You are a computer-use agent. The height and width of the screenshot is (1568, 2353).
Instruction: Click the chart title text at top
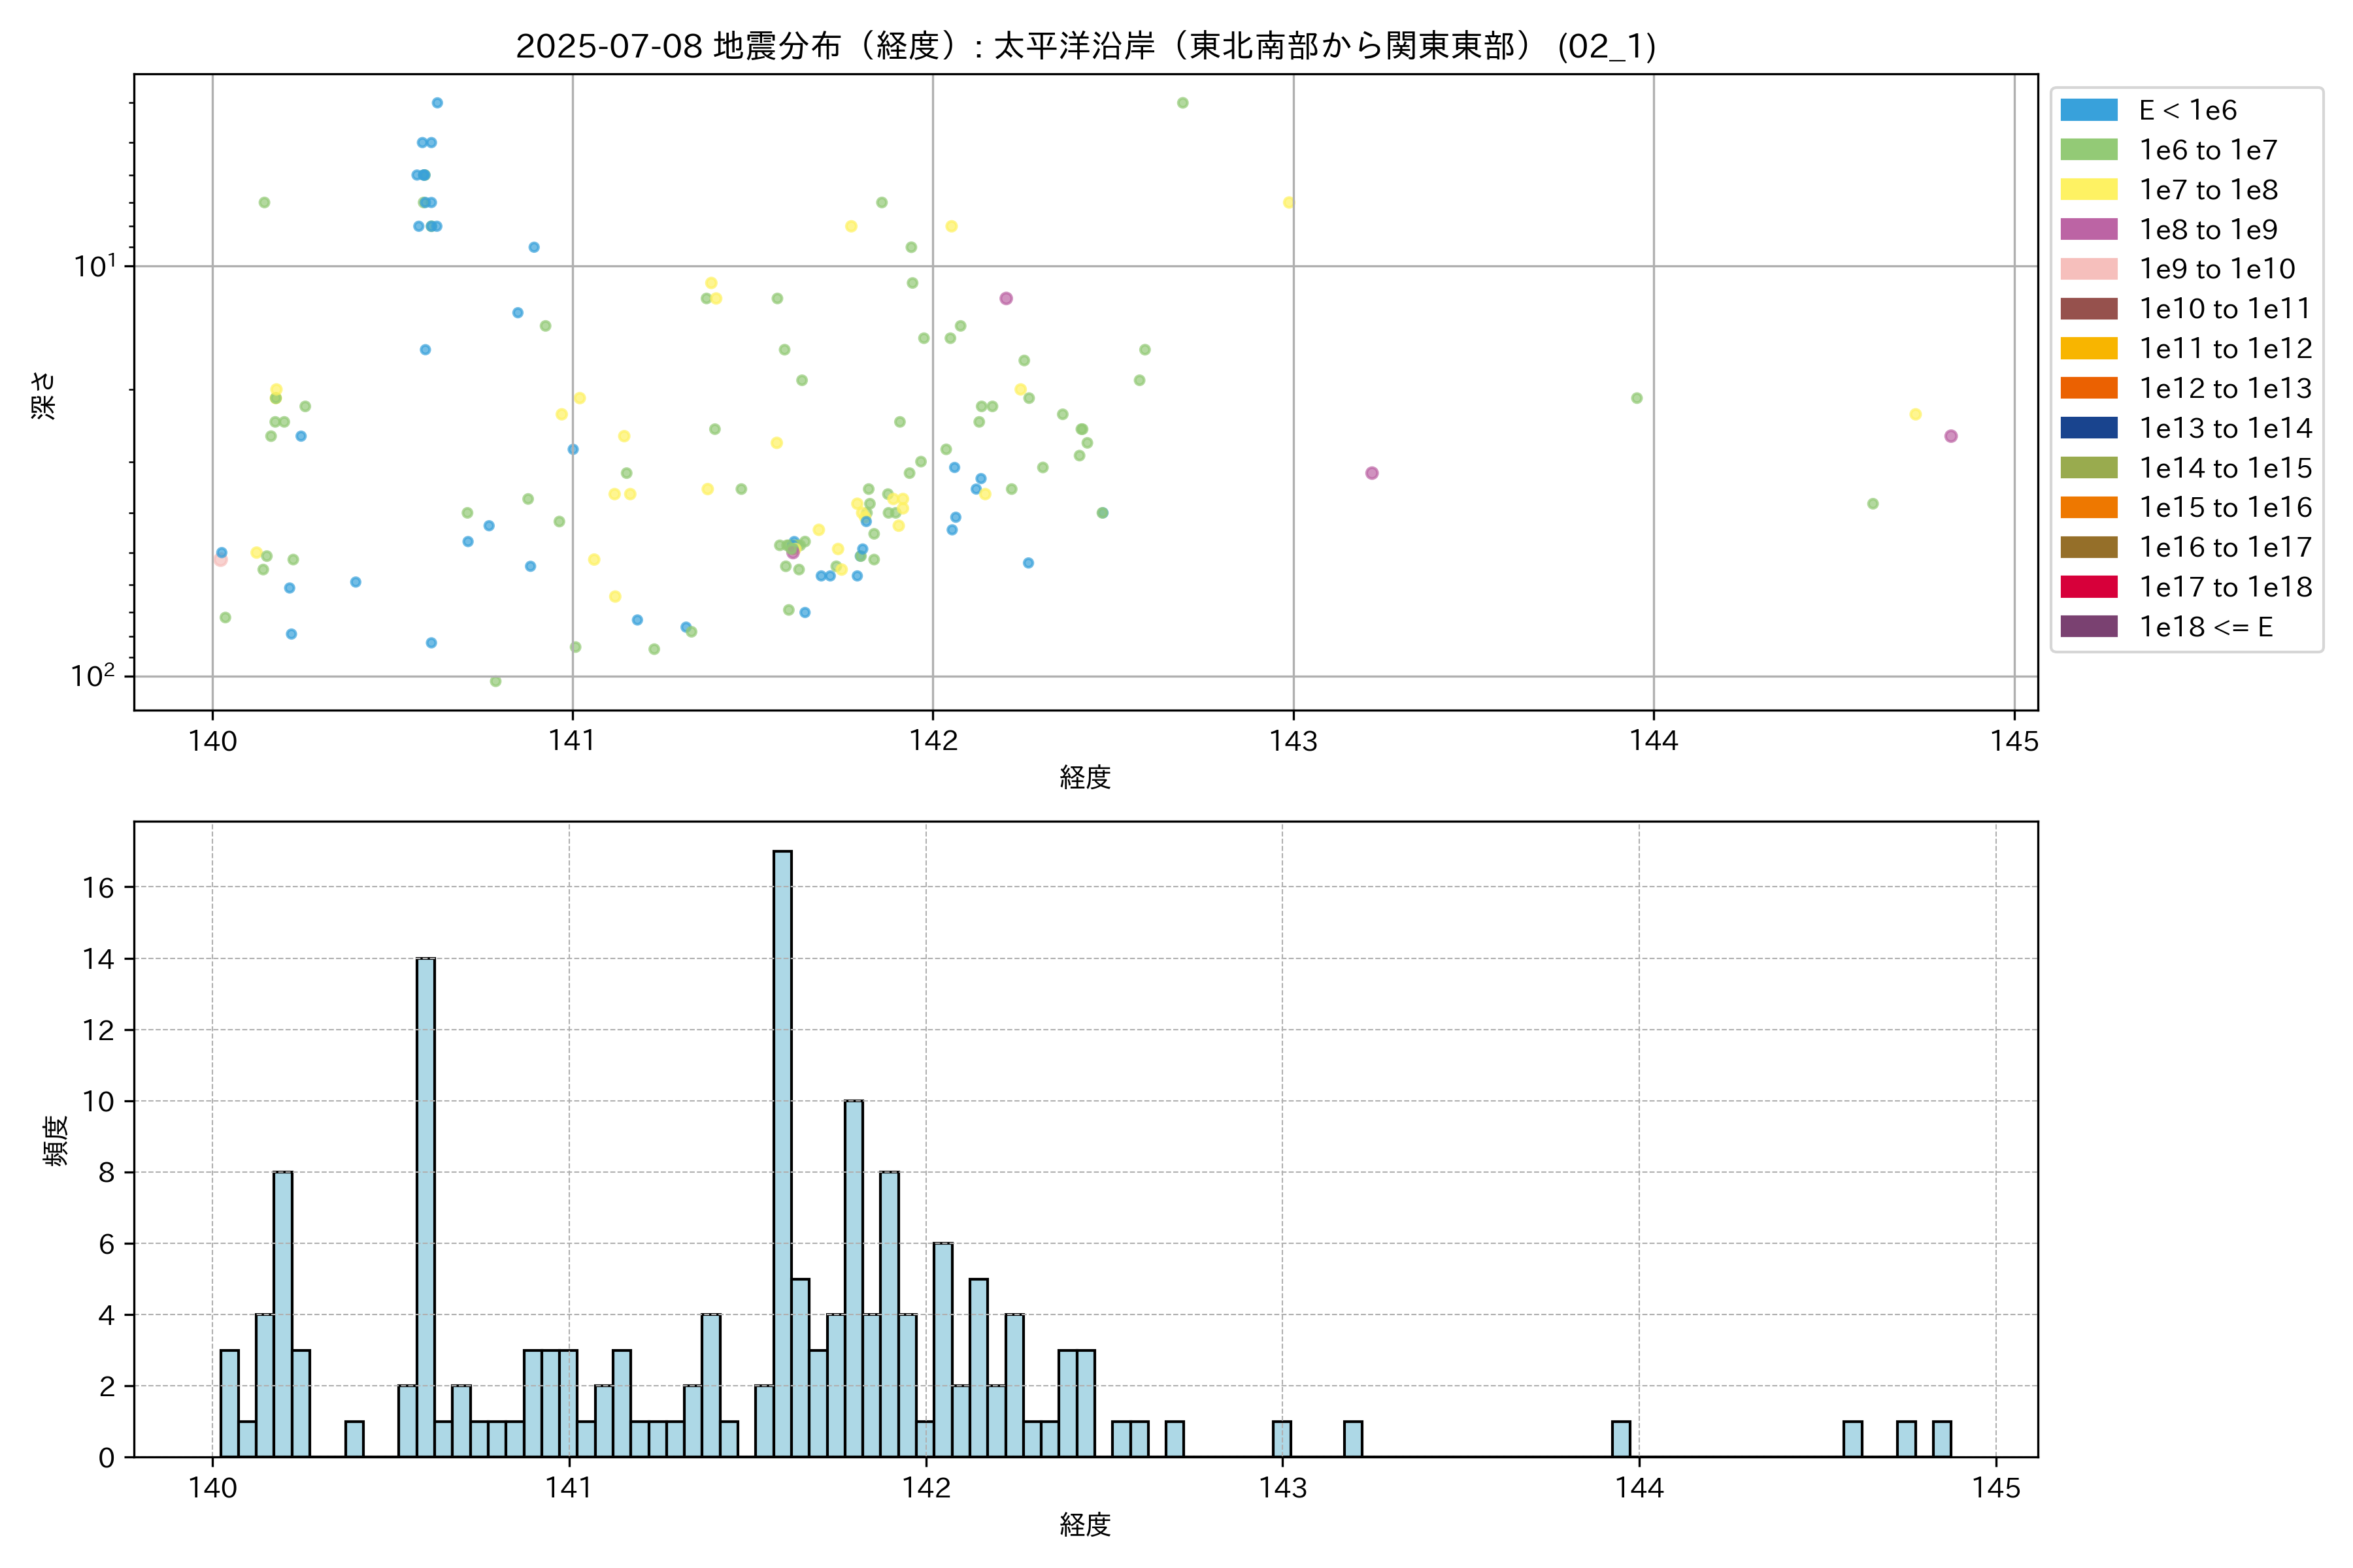(1086, 46)
